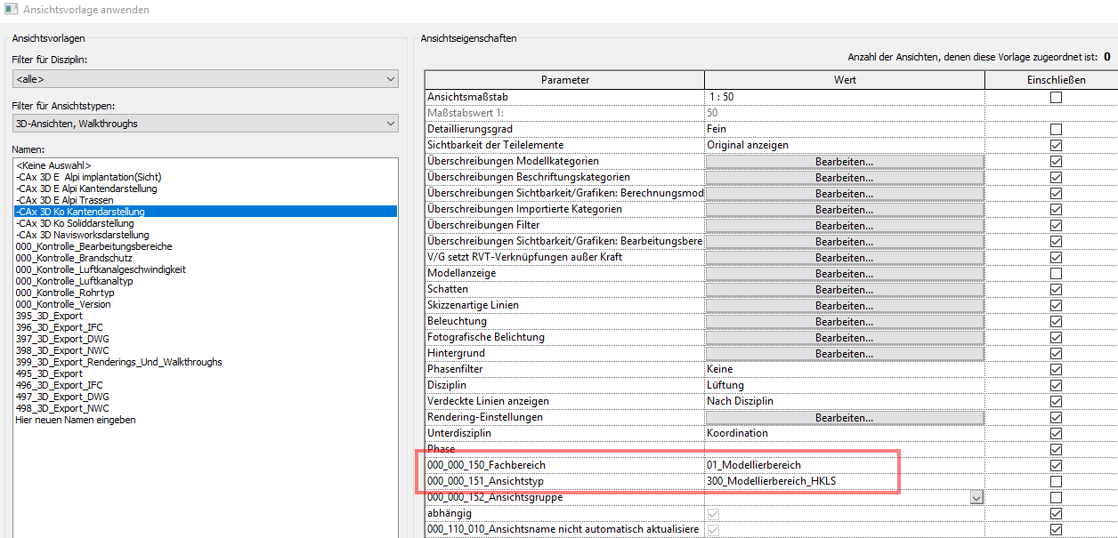The height and width of the screenshot is (538, 1118).
Task: Enable the Detaillierungsgrad include checkbox
Action: pos(1056,129)
